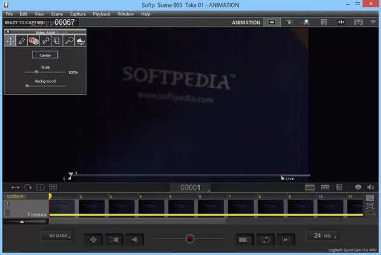Mute audio with the speaker icon
381x255 pixels.
pyautogui.click(x=371, y=187)
